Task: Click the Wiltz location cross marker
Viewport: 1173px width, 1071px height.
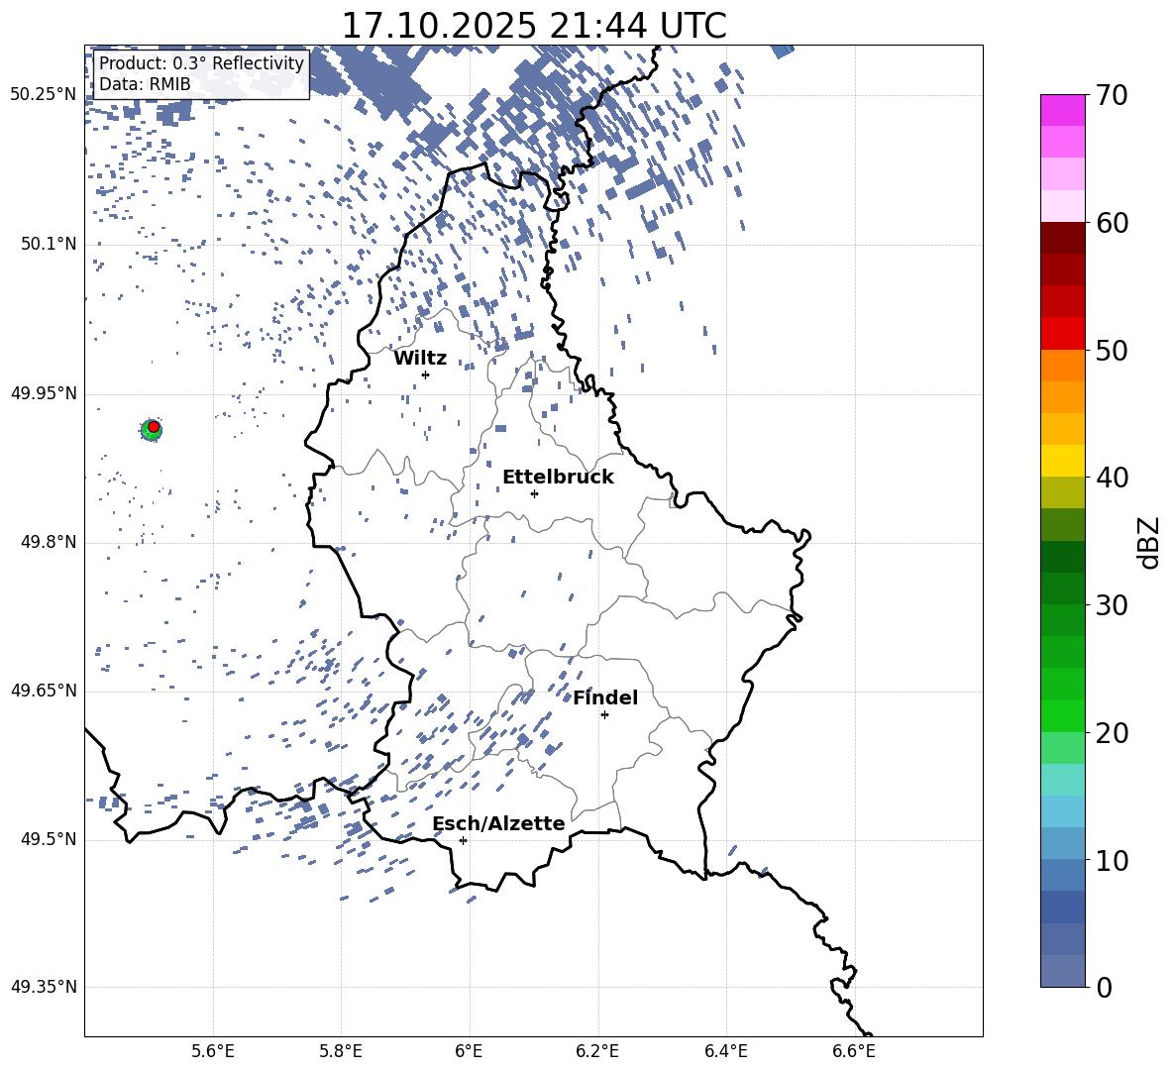Action: click(426, 375)
